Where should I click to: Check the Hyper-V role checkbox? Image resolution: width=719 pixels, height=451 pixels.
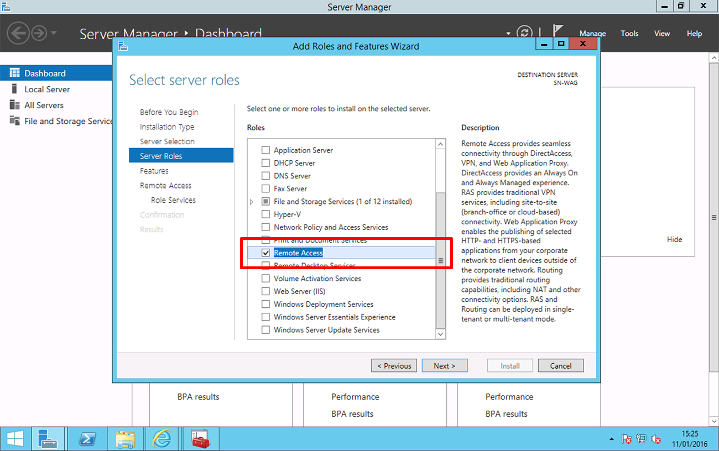(x=265, y=214)
